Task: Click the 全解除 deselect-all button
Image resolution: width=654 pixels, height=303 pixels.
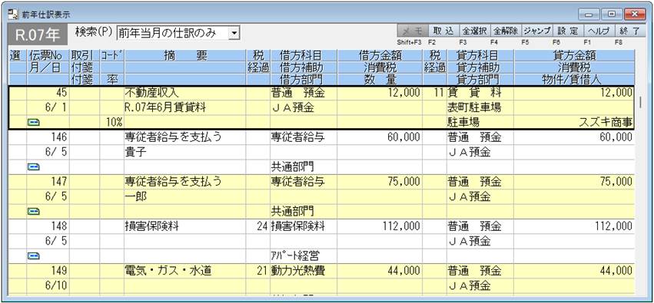Action: [506, 31]
